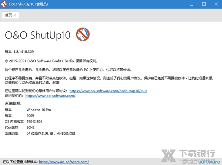222x165 pixels.
Task: Select the version value 2009
Action: point(30,116)
